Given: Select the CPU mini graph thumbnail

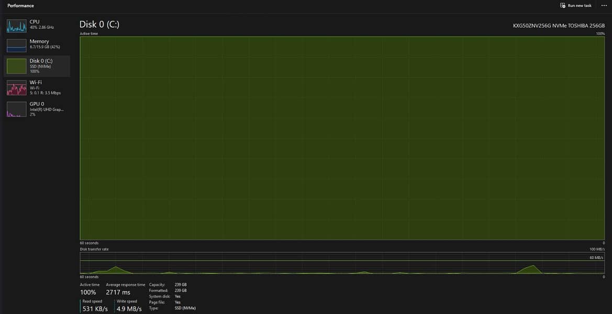Looking at the screenshot, I should 16,26.
